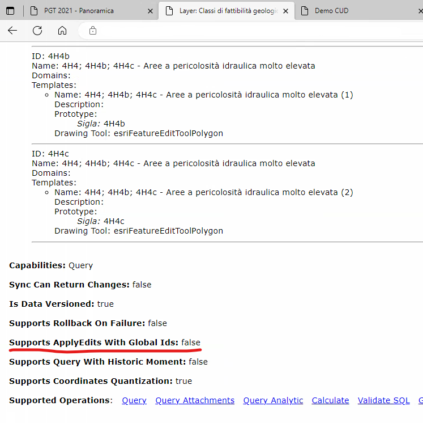
Task: Click Drawing Tool line under 4H4c
Action: pyautogui.click(x=139, y=231)
